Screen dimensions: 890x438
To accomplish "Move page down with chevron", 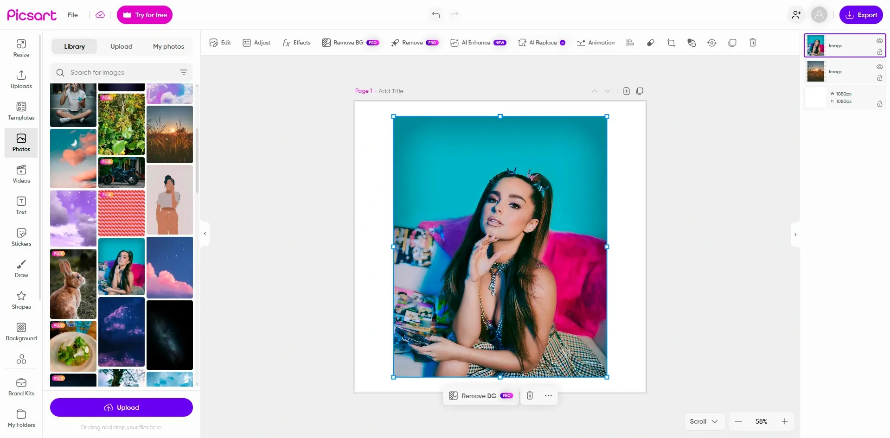I will (x=607, y=91).
